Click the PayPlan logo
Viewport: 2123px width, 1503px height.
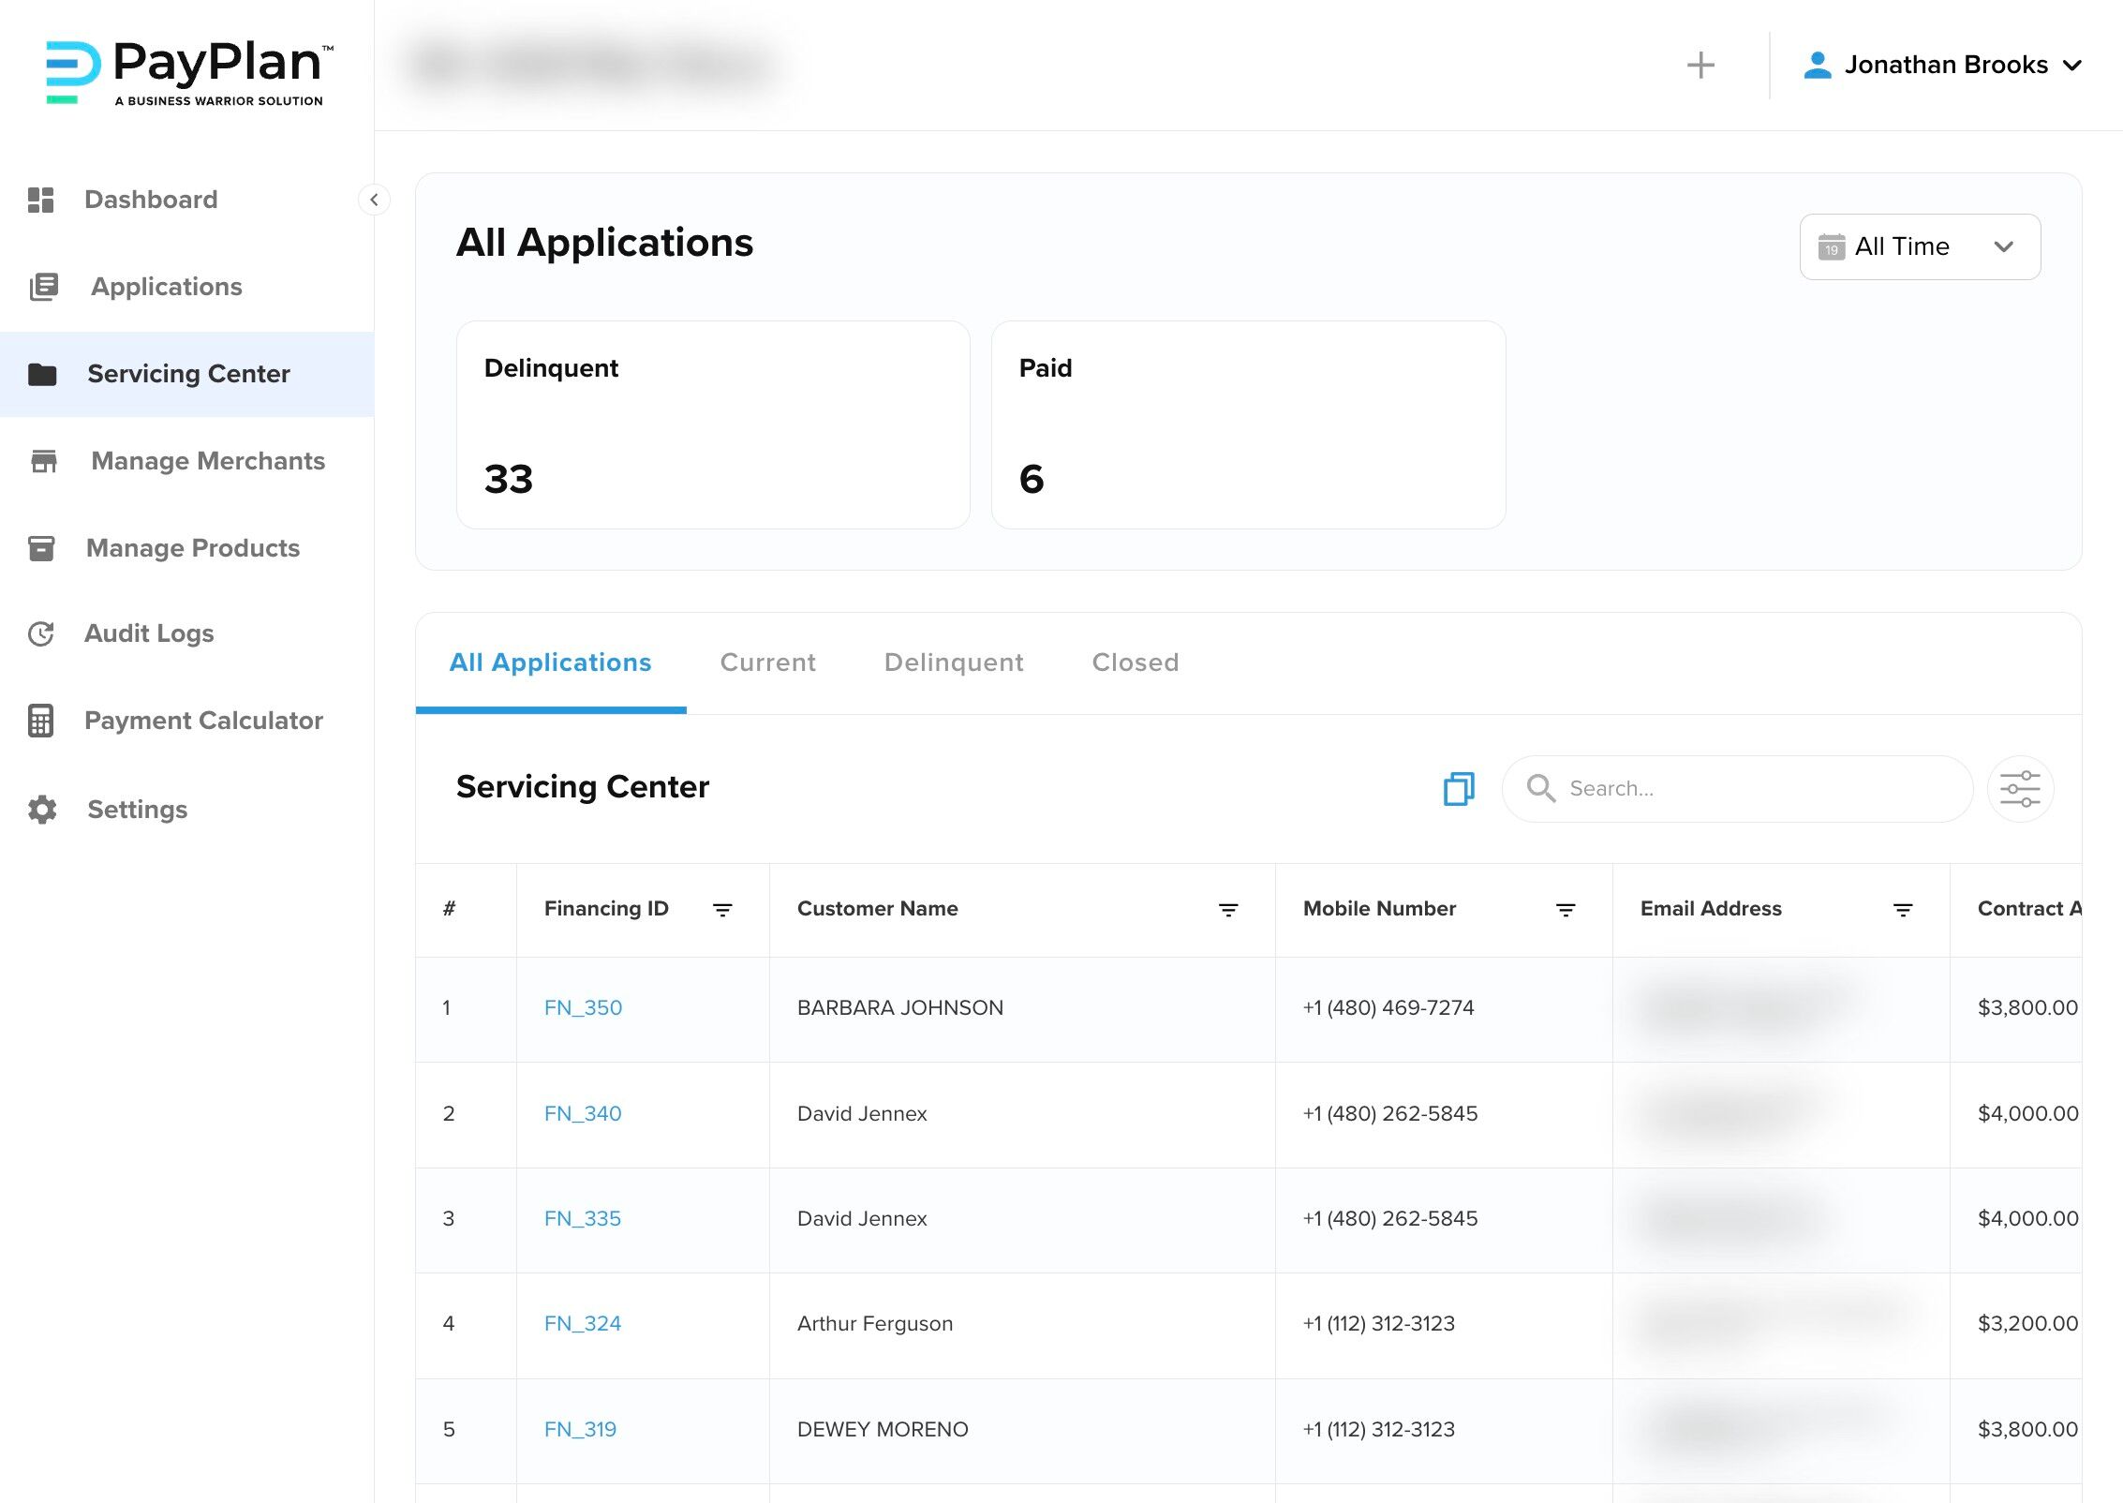tap(189, 72)
